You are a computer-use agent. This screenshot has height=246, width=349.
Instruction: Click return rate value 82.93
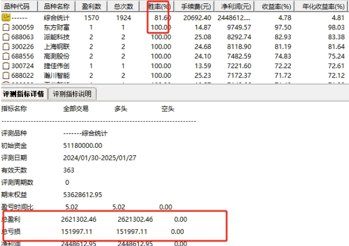[x=283, y=37]
